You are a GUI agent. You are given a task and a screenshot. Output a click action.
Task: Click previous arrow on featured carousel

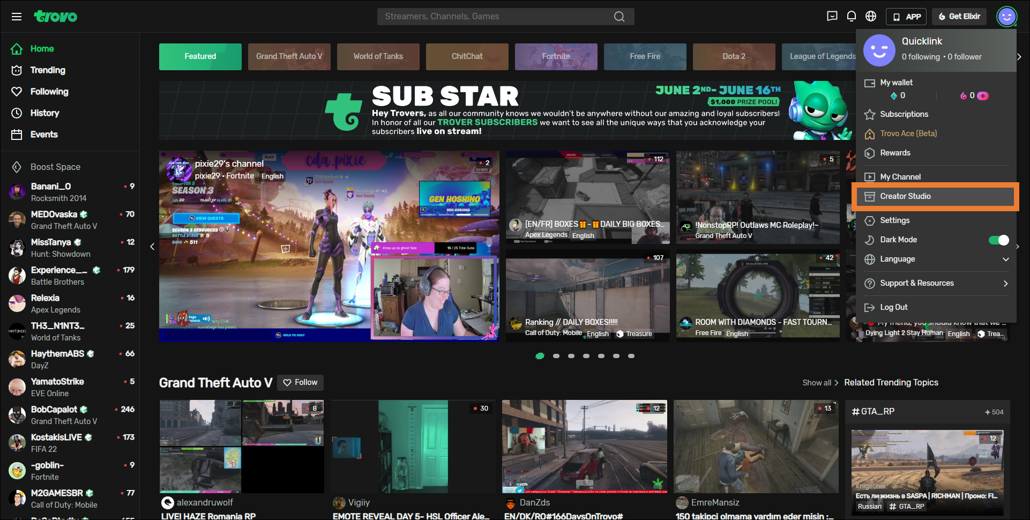(152, 247)
